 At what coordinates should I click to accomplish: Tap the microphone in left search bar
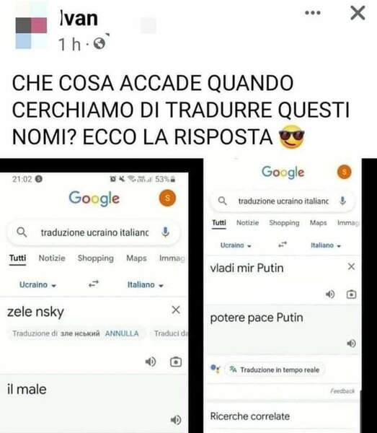click(165, 232)
